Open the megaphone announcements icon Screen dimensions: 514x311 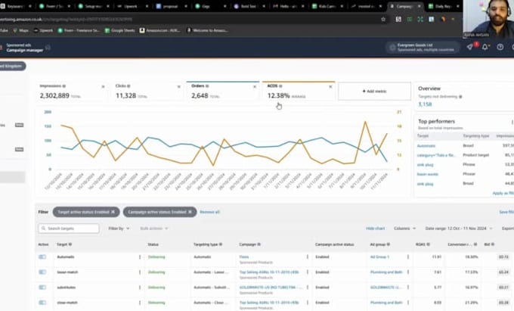470,47
